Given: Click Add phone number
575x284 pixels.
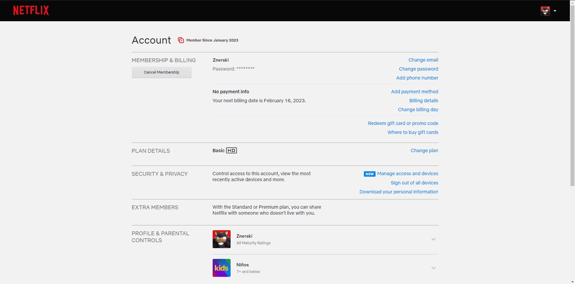Looking at the screenshot, I should pyautogui.click(x=417, y=78).
